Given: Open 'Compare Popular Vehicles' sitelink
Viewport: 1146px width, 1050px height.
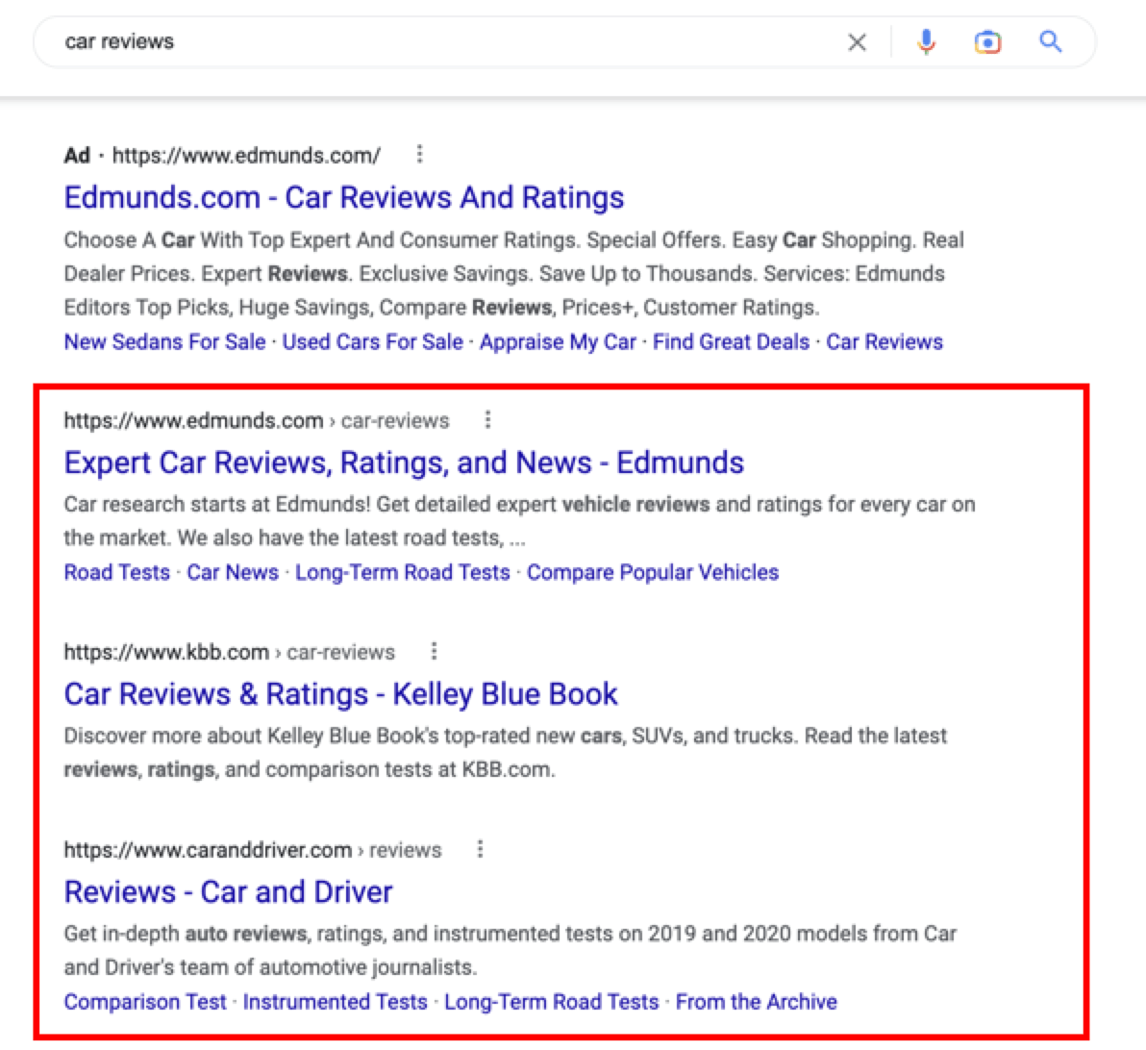Looking at the screenshot, I should pyautogui.click(x=653, y=572).
